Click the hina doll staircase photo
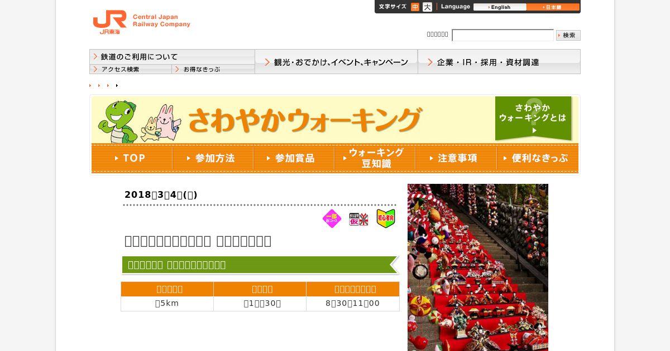The height and width of the screenshot is (351, 670). click(x=478, y=267)
